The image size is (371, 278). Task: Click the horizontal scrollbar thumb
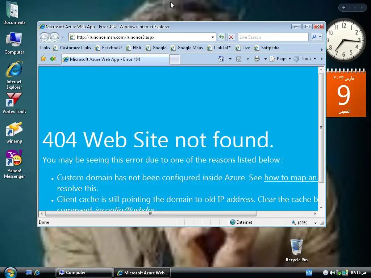pyautogui.click(x=151, y=214)
